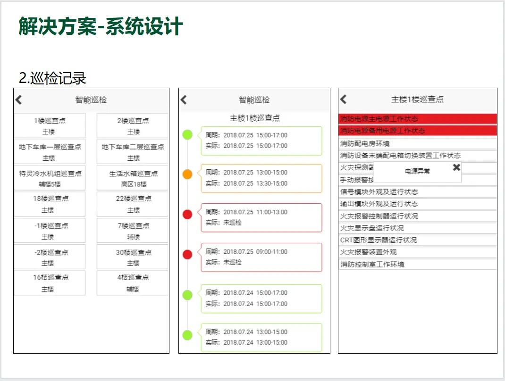Open the 生活水箱巡查点 card

pos(133,178)
